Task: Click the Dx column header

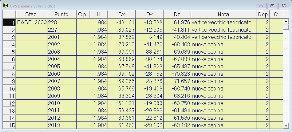Action: [122, 14]
